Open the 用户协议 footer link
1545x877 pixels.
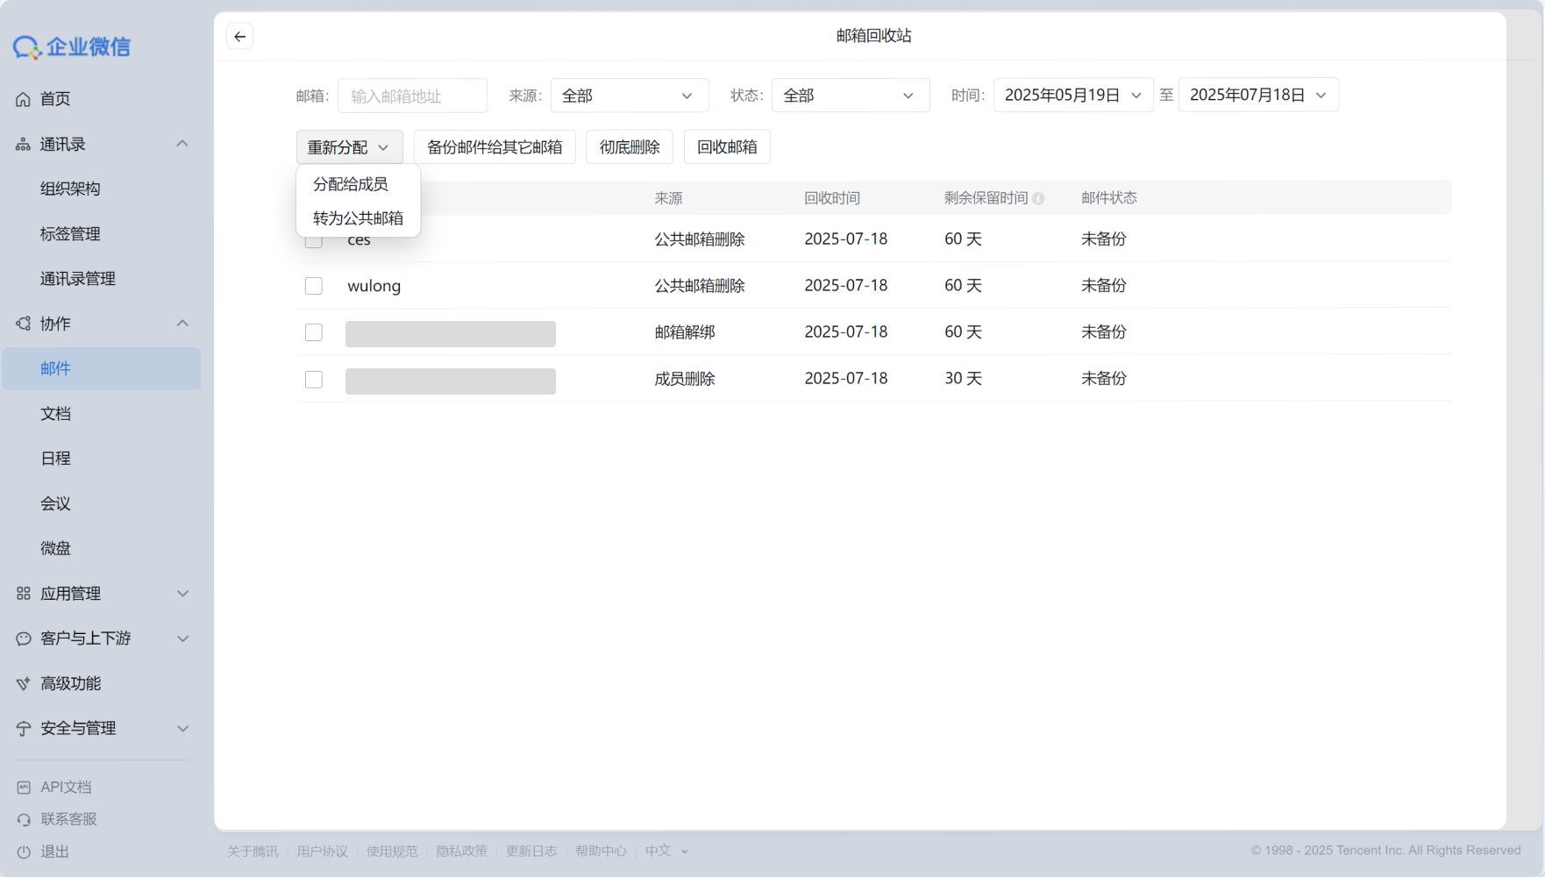click(322, 851)
